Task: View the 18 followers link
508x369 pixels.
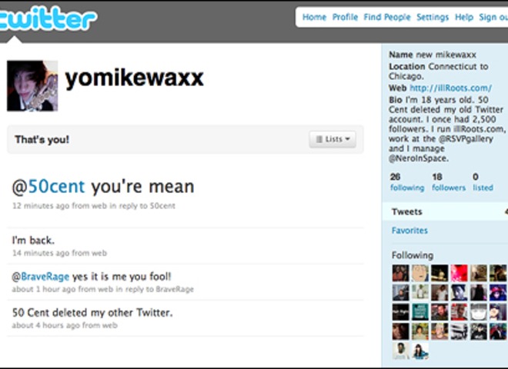Action: [449, 182]
